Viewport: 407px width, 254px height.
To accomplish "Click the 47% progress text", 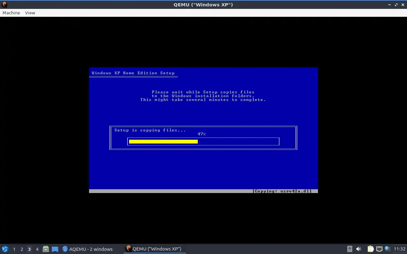I will click(x=202, y=134).
